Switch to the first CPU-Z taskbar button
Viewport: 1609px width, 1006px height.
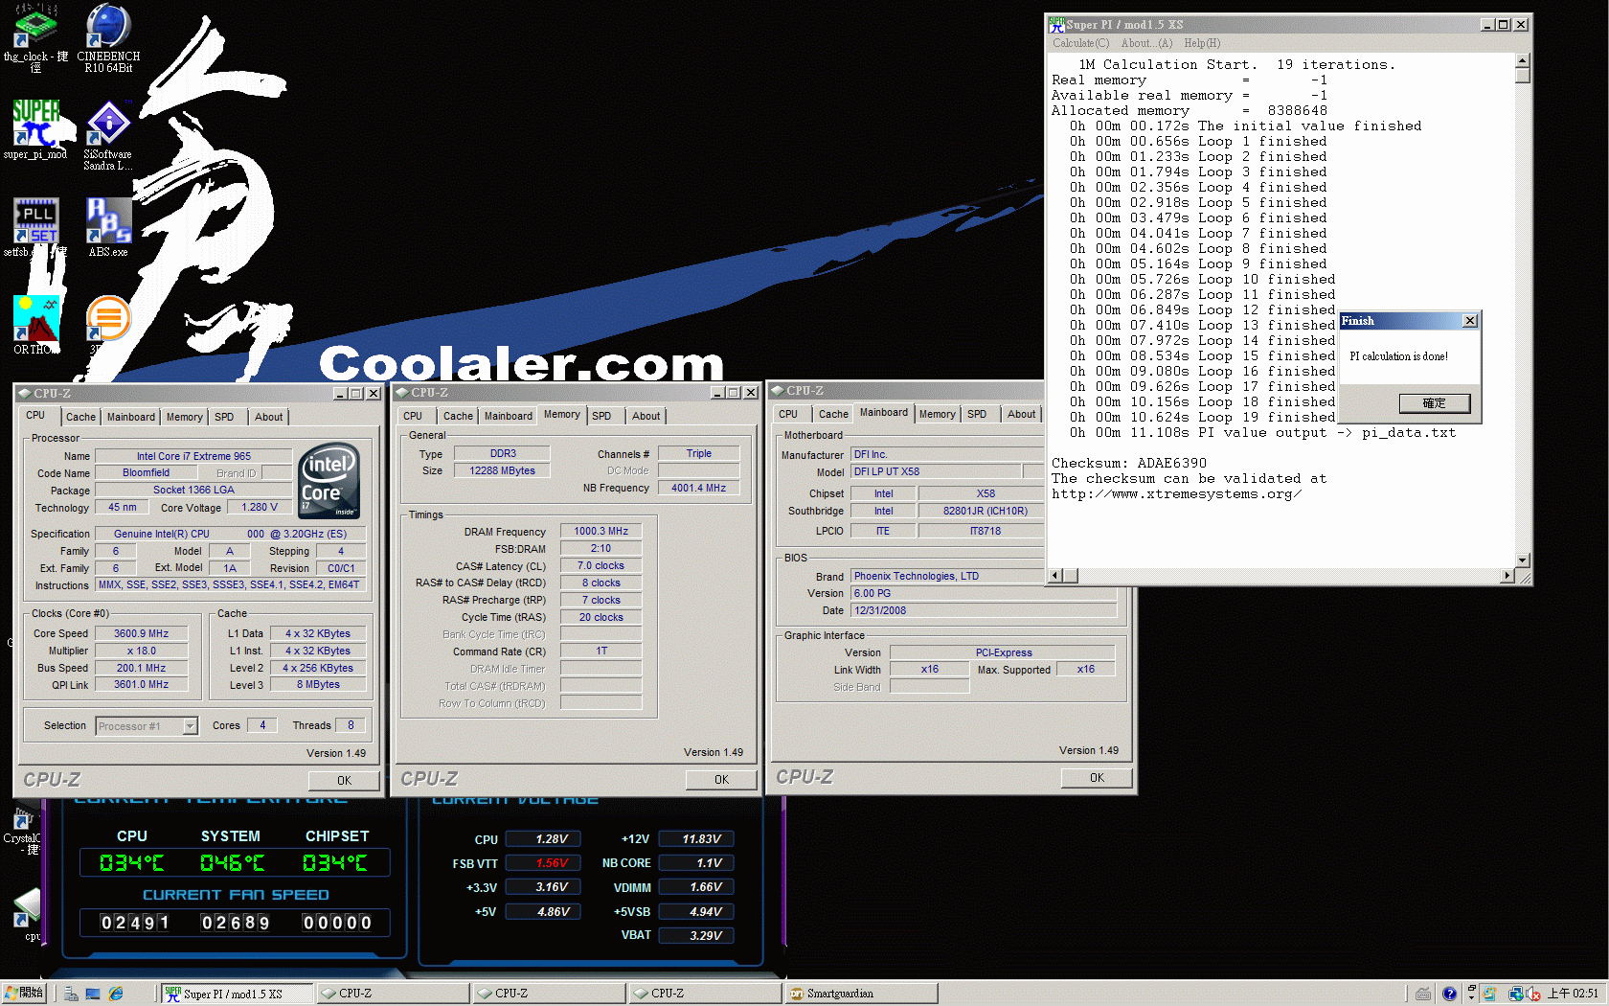click(392, 994)
